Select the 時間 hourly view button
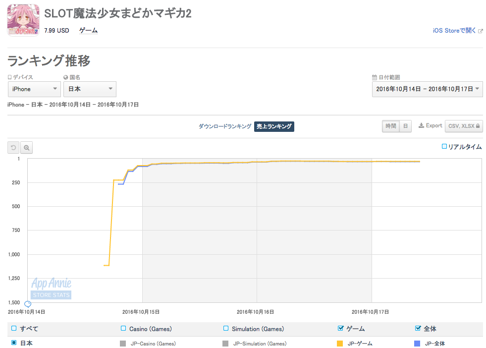Image resolution: width=486 pixels, height=348 pixels. click(x=391, y=126)
